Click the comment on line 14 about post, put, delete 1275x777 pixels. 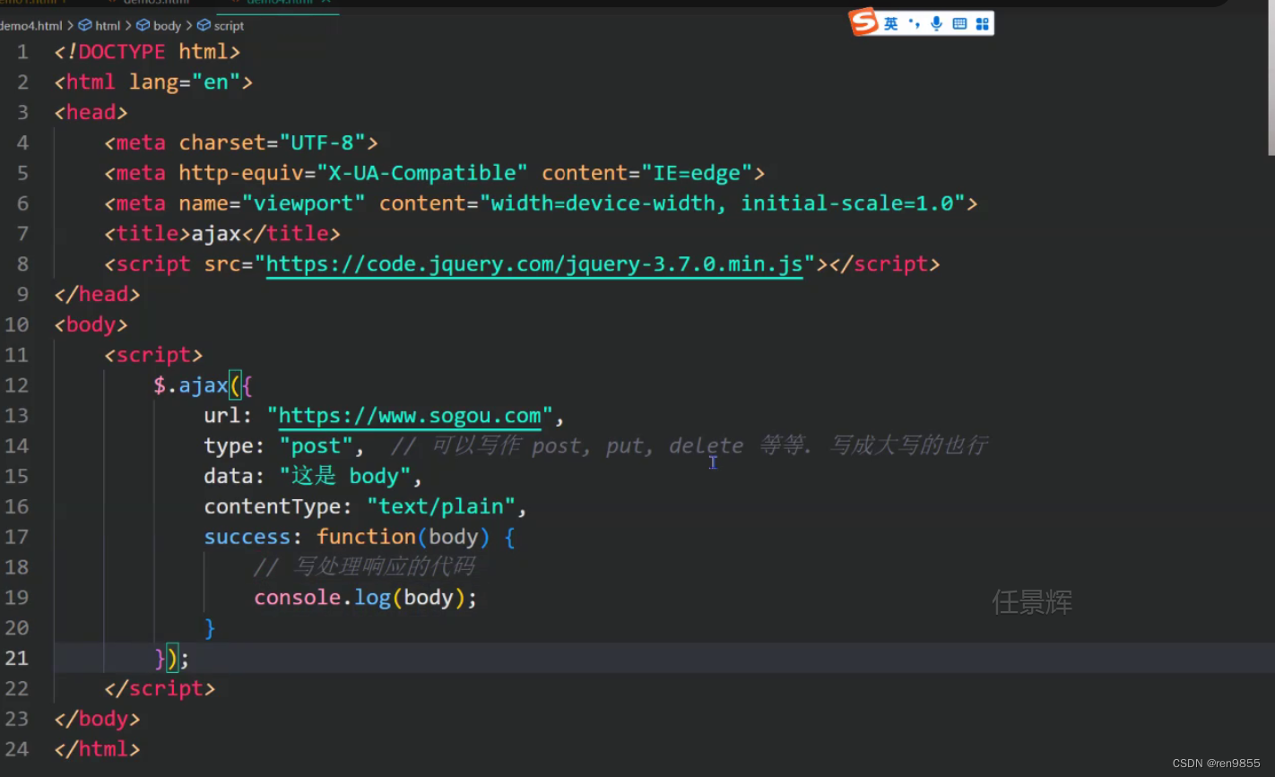(690, 445)
